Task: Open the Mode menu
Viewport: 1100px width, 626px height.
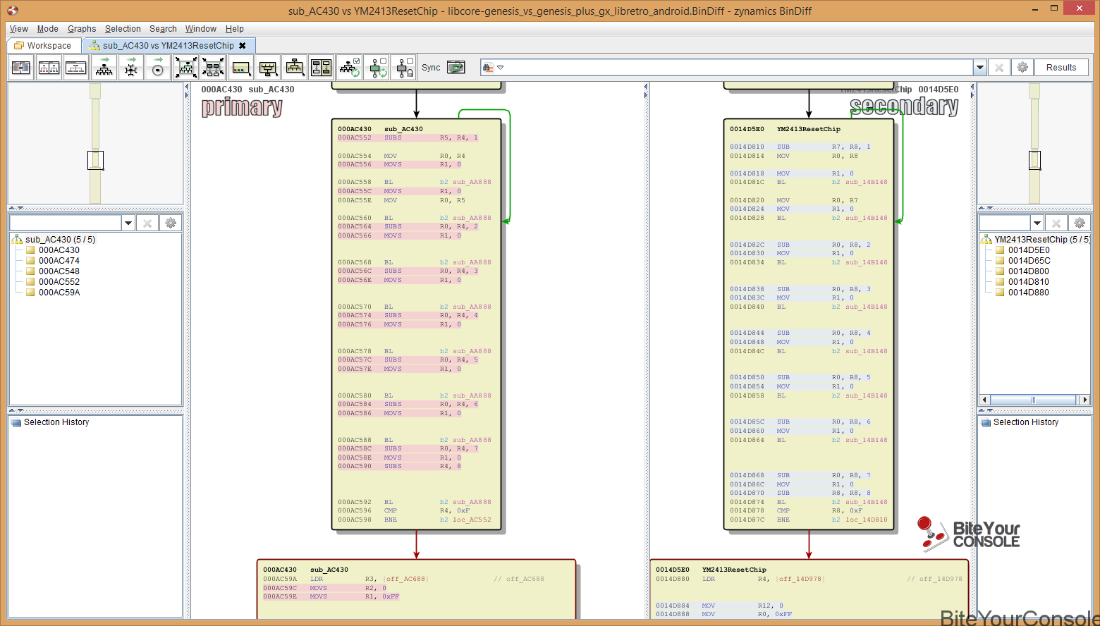Action: tap(48, 29)
